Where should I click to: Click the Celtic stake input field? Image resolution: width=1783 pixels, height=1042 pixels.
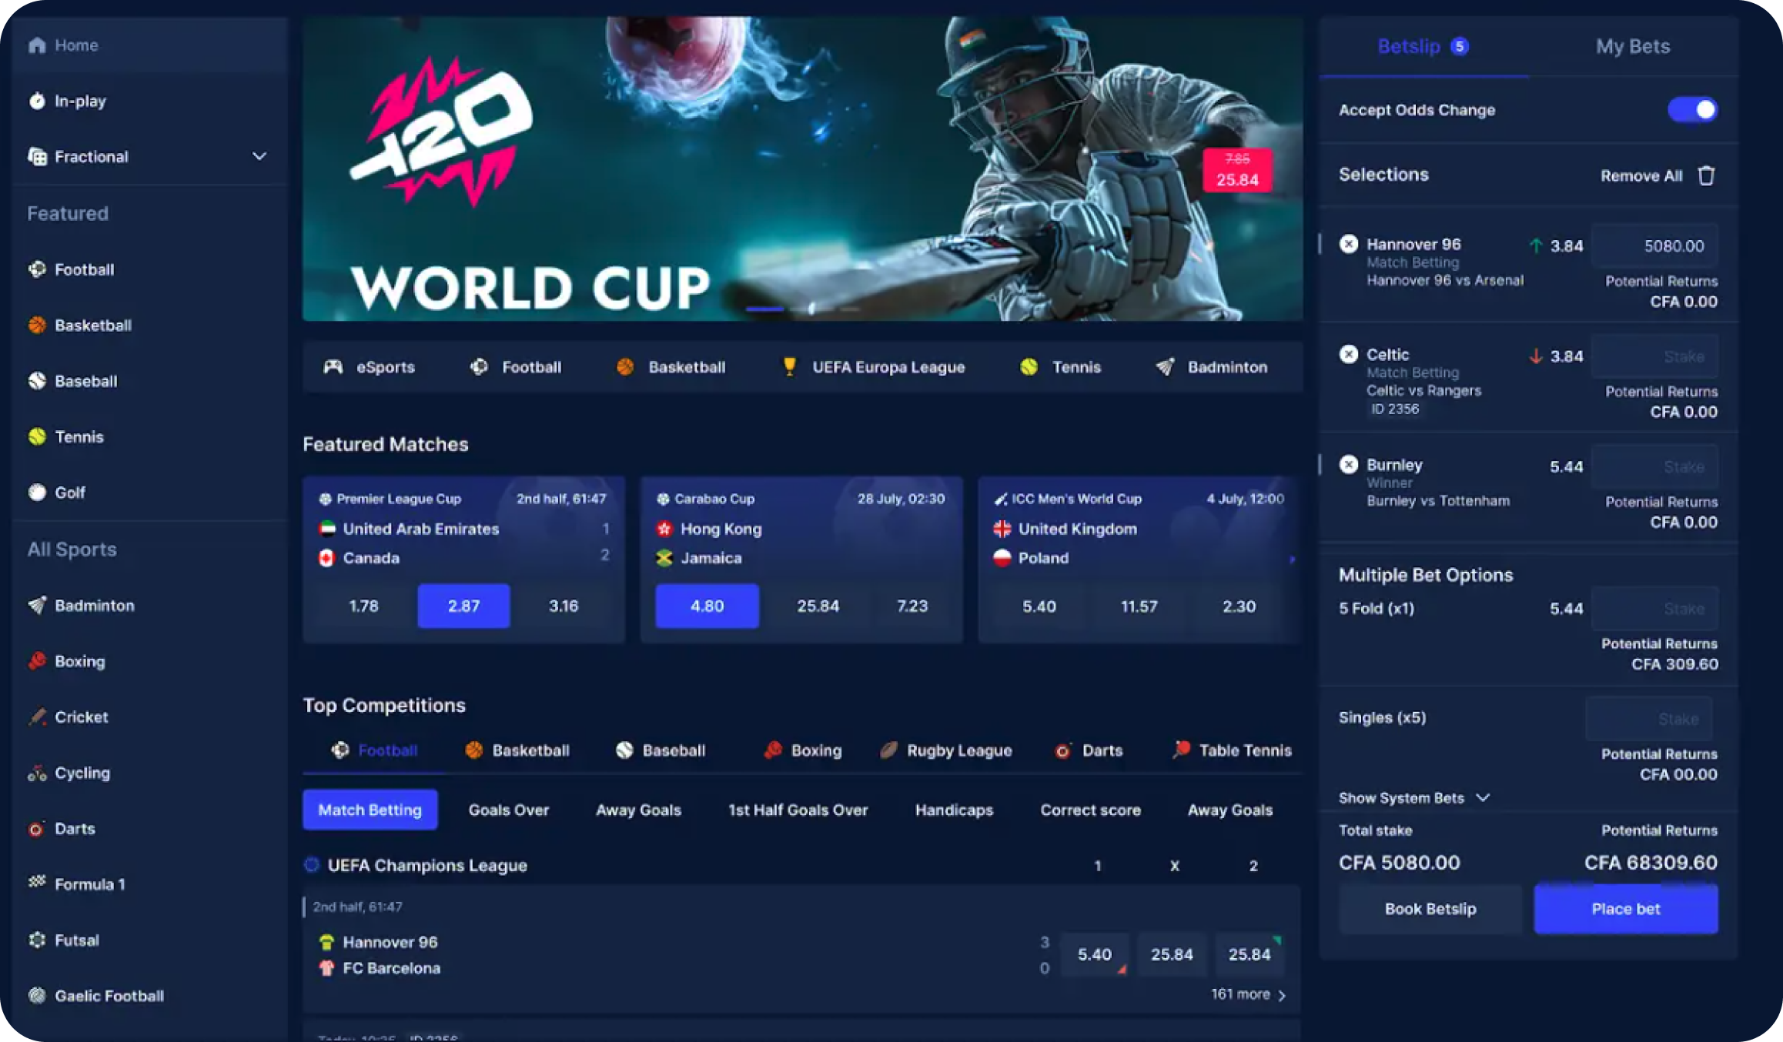pyautogui.click(x=1654, y=356)
